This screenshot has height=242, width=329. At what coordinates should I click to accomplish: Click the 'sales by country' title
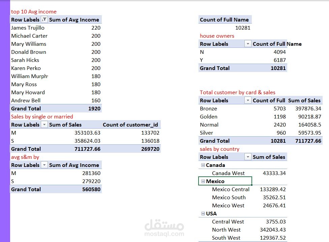[x=219, y=149]
